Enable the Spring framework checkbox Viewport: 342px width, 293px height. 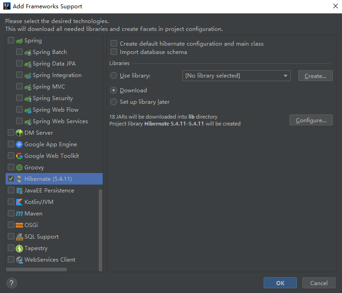coord(11,41)
